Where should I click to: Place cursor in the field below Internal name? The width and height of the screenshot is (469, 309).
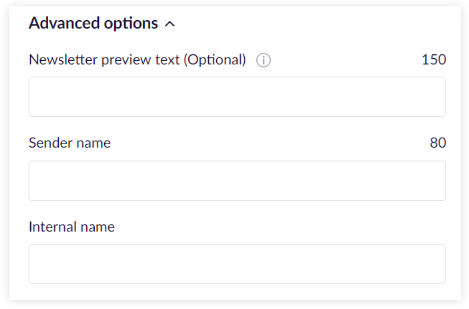[x=237, y=264]
